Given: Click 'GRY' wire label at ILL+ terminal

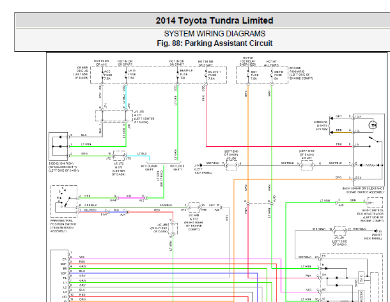Looking at the screenshot, I should 338,116.
